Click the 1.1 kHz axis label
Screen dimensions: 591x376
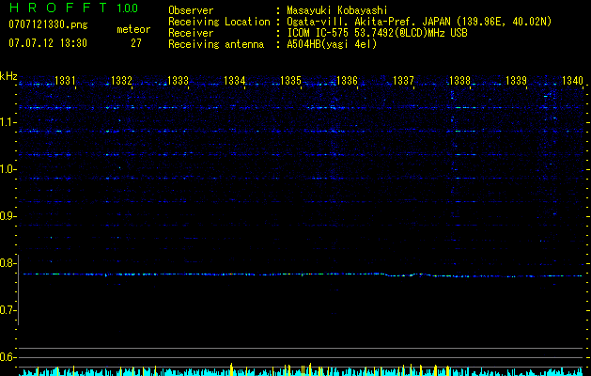click(8, 122)
